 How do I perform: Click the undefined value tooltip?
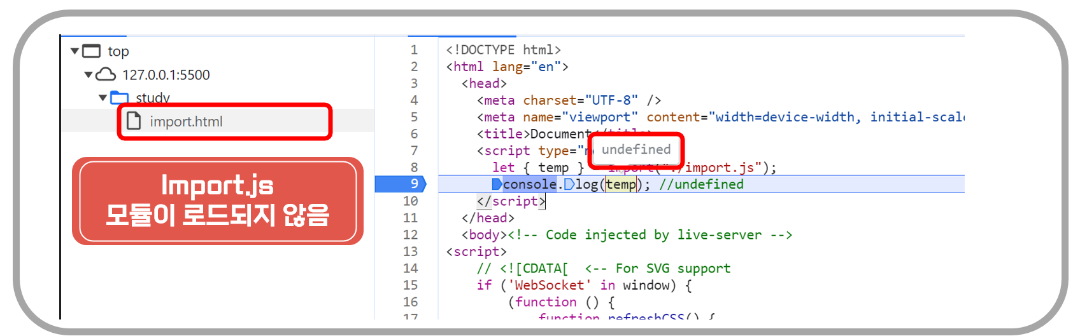(x=636, y=150)
